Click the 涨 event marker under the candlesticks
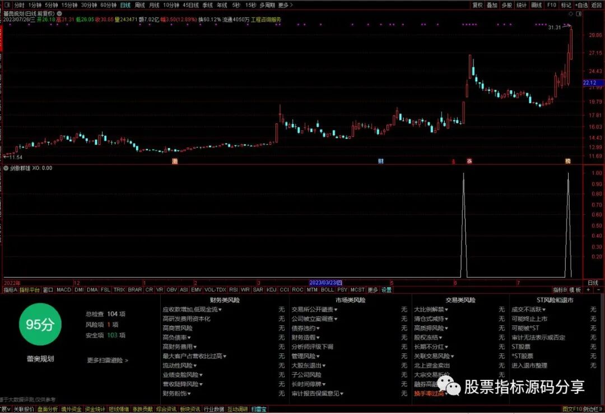This screenshot has height=414, width=605. [x=469, y=161]
